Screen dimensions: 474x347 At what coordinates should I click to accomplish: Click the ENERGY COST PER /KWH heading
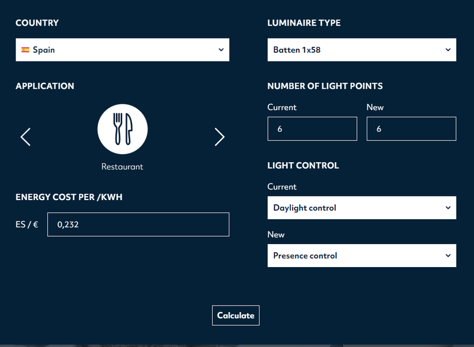(x=69, y=197)
